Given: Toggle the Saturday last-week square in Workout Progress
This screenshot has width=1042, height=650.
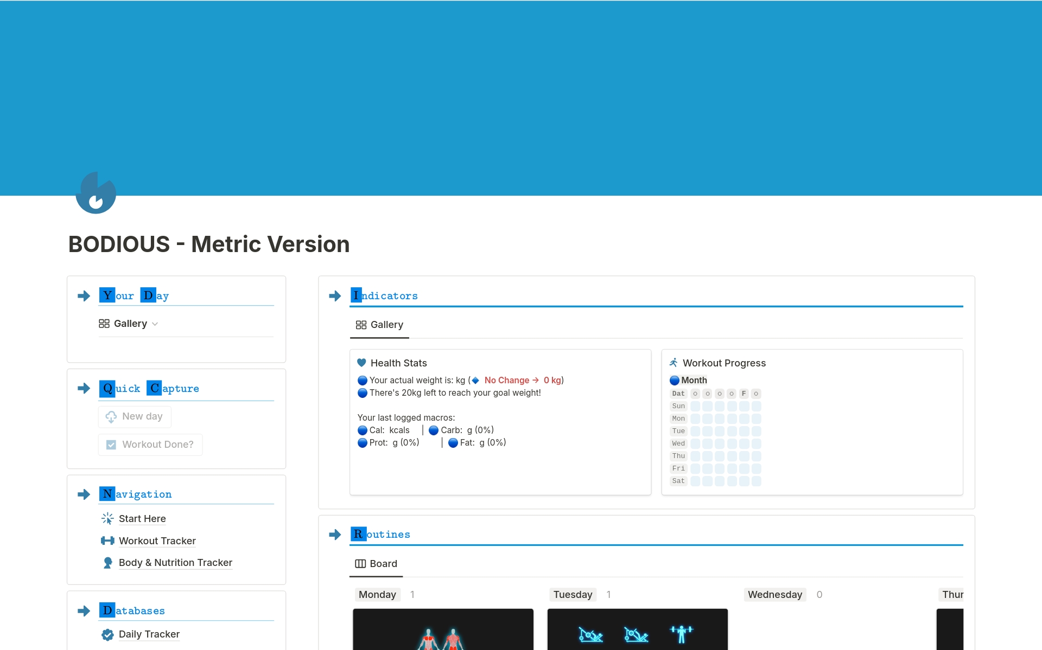Looking at the screenshot, I should [756, 481].
